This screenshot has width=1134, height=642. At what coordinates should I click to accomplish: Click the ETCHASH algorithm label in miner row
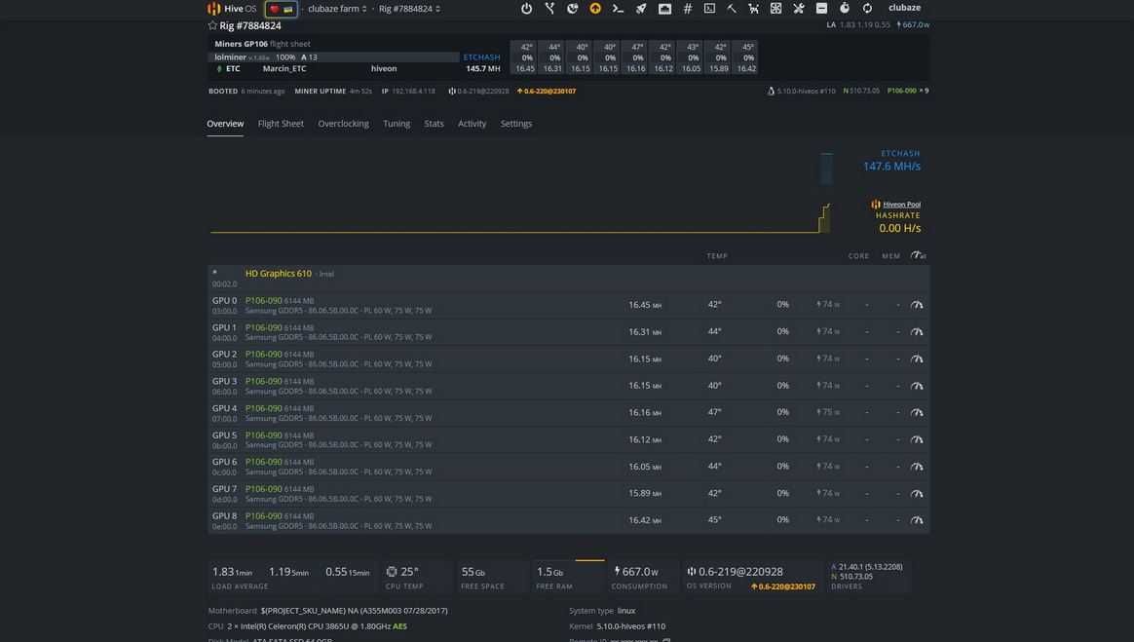tap(481, 57)
